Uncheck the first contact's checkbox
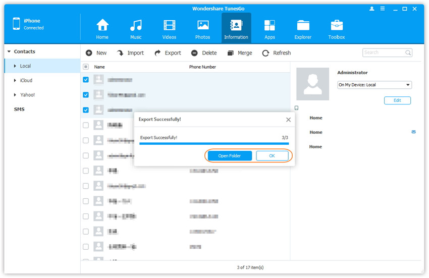The image size is (429, 278). point(86,80)
